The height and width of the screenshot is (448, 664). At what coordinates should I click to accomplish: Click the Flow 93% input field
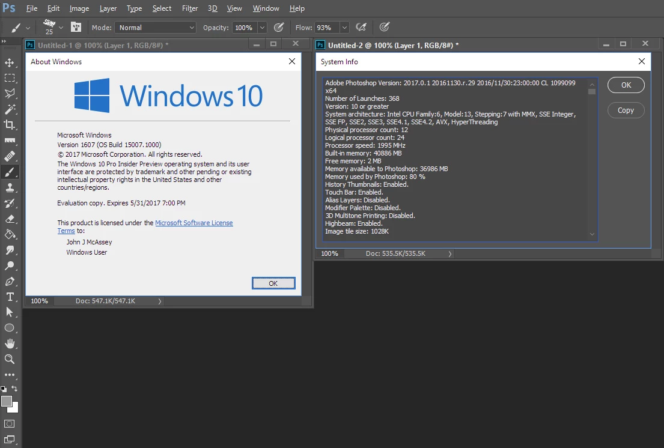(327, 28)
